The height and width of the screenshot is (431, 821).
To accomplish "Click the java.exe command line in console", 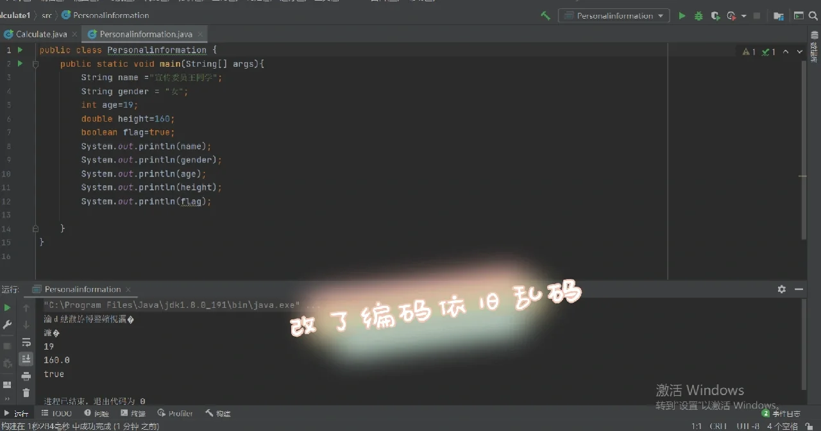I will click(x=181, y=305).
